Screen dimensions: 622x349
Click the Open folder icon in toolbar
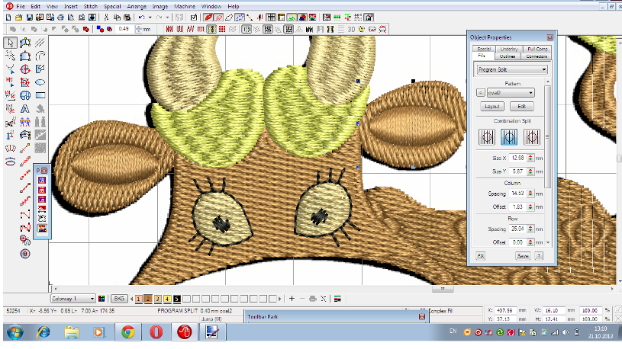[18, 17]
